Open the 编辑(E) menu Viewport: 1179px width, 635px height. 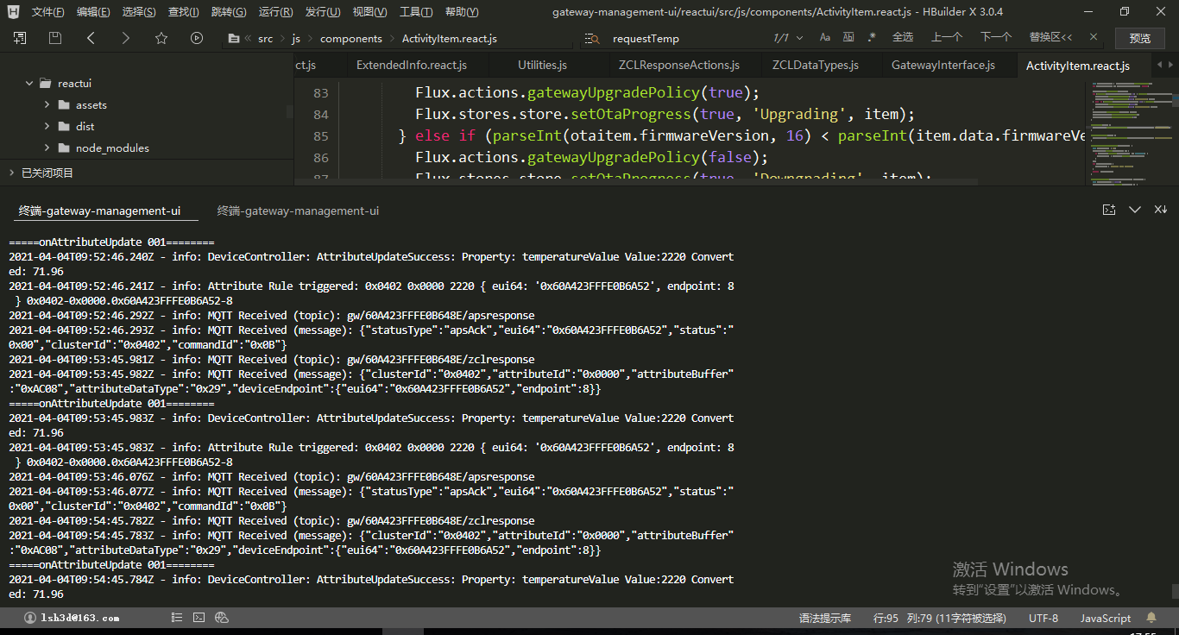93,12
